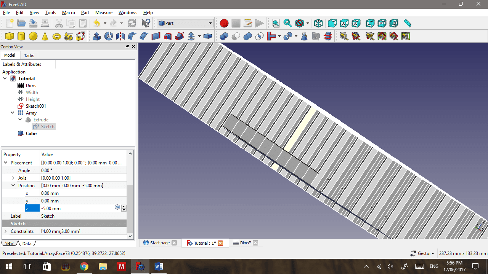488x274 pixels.
Task: Fit the whole model in view
Action: point(276,23)
